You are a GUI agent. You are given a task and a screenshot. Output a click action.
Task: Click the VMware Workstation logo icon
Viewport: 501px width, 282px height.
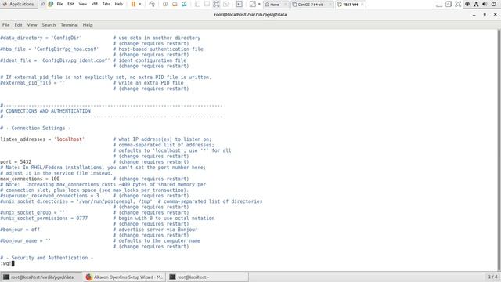tap(51, 4)
